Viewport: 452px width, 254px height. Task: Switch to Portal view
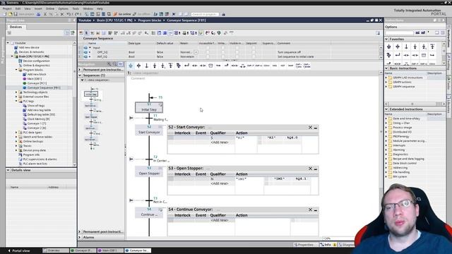pyautogui.click(x=19, y=251)
